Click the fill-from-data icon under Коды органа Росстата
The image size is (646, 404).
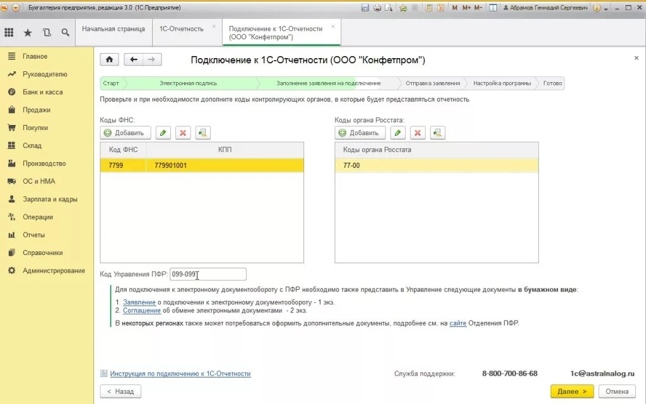click(438, 133)
